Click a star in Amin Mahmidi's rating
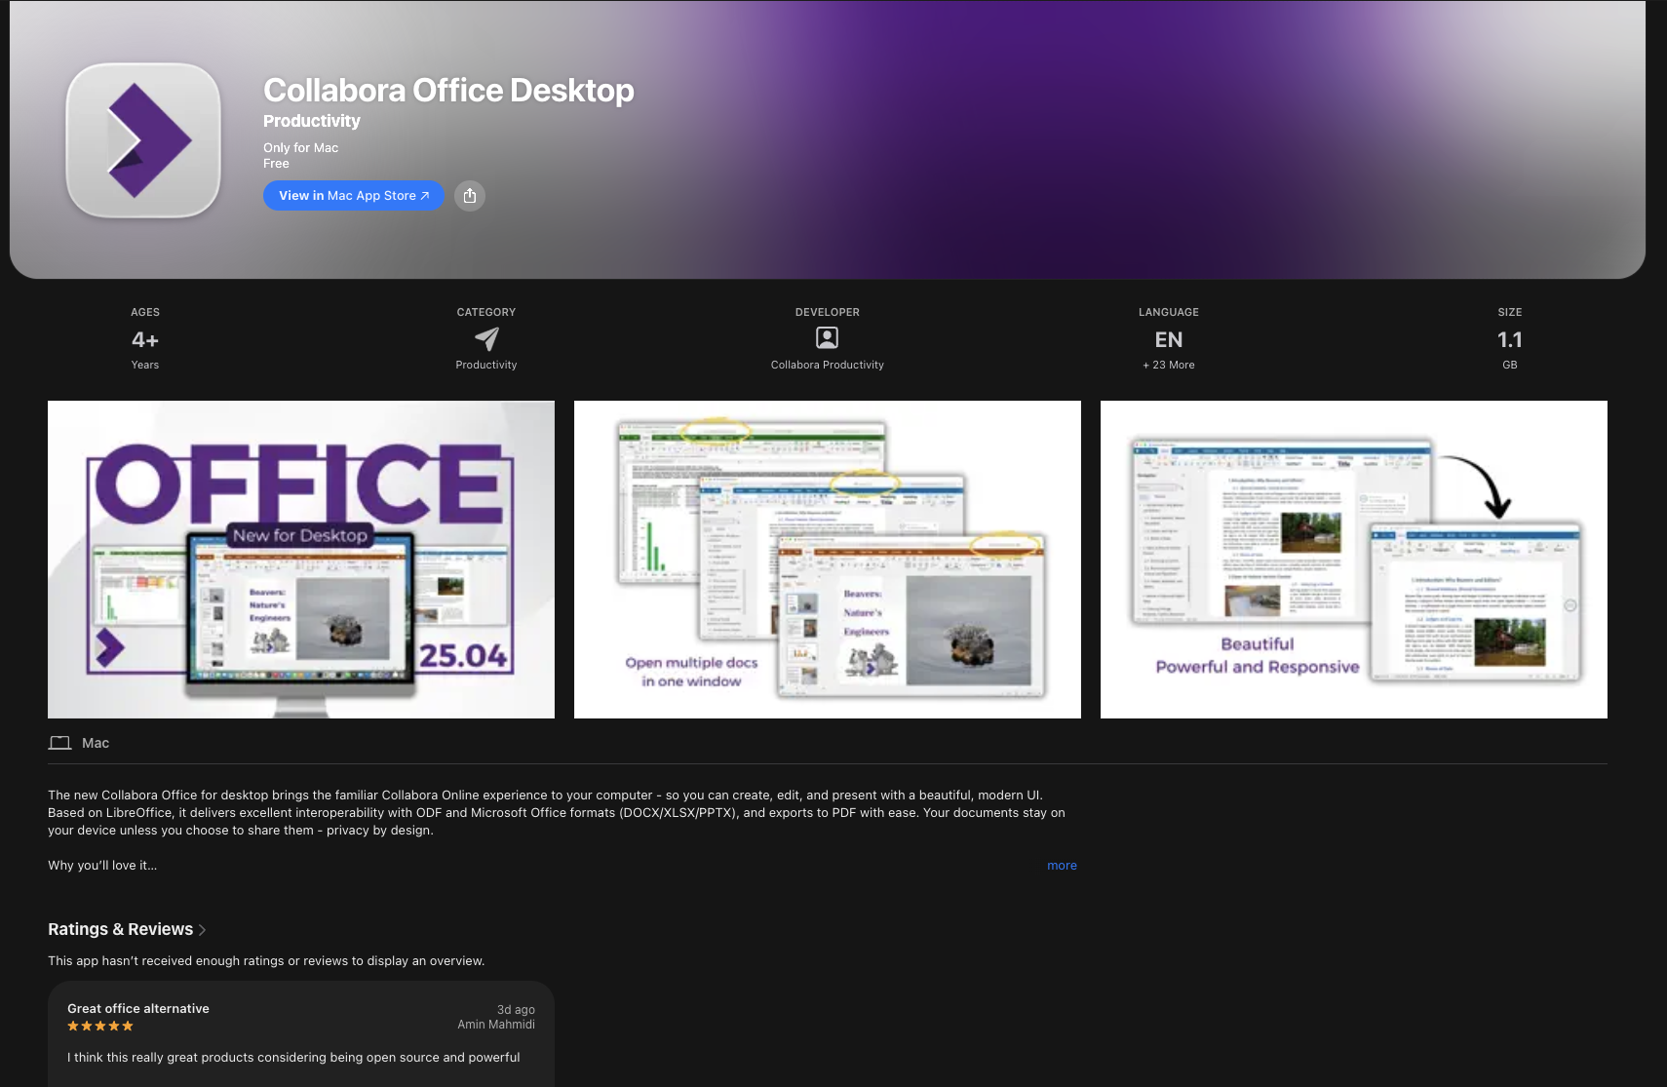Screen dimensions: 1667x1087 pos(99,1026)
